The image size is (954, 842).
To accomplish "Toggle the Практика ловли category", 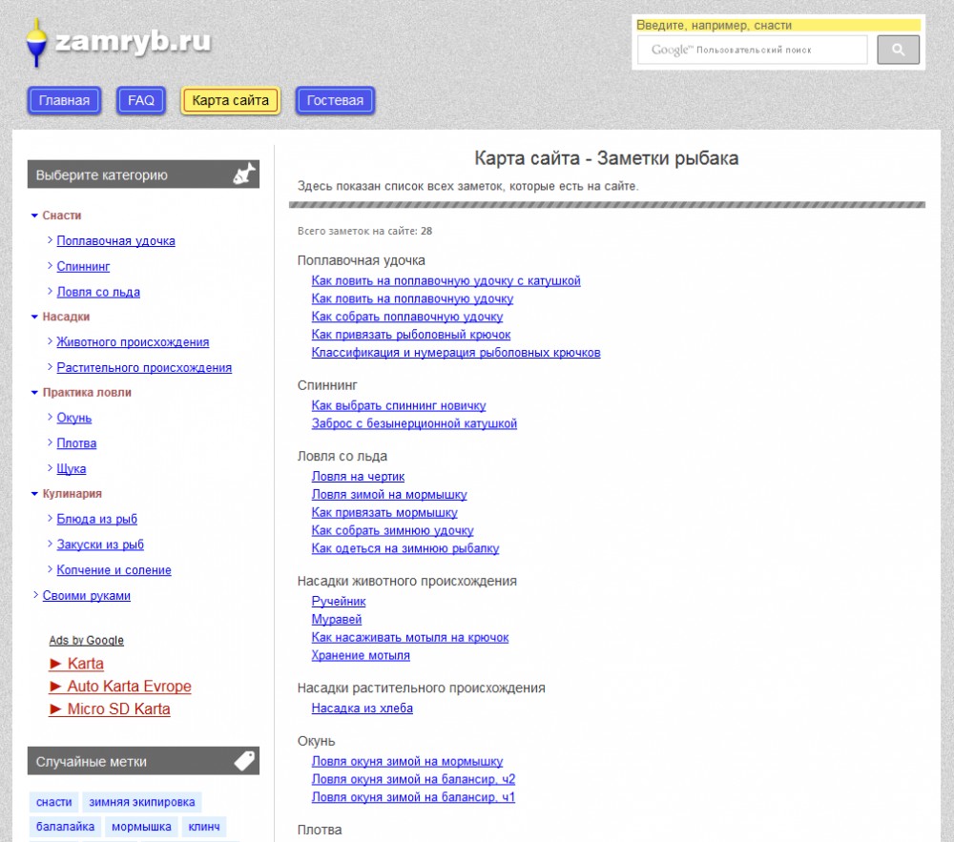I will pos(86,392).
